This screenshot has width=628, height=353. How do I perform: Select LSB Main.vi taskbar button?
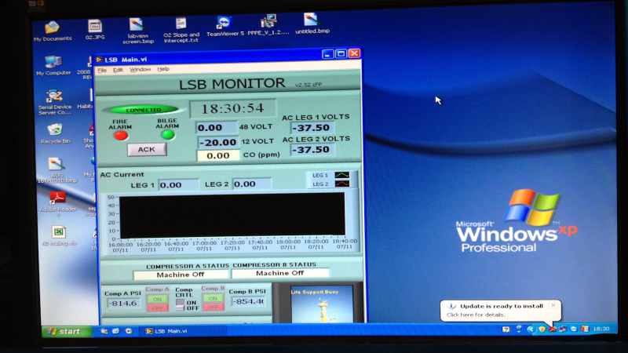(x=183, y=331)
